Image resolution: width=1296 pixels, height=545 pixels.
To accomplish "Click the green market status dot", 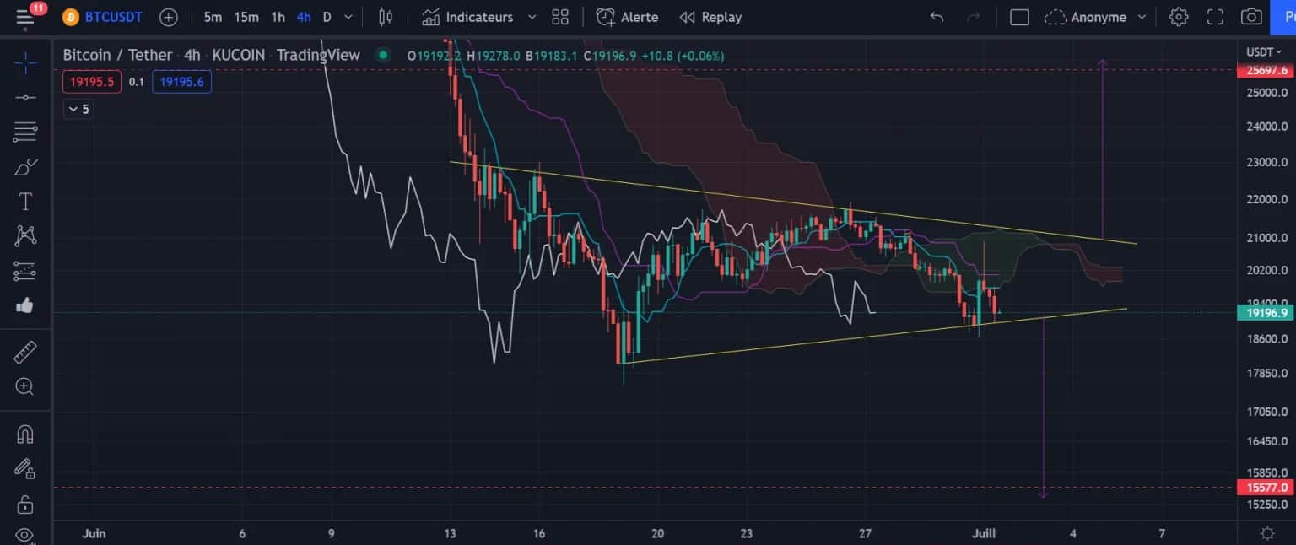I will [x=383, y=55].
